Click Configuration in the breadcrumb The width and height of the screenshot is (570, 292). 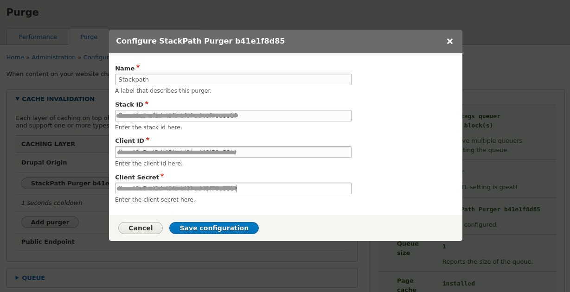[96, 57]
